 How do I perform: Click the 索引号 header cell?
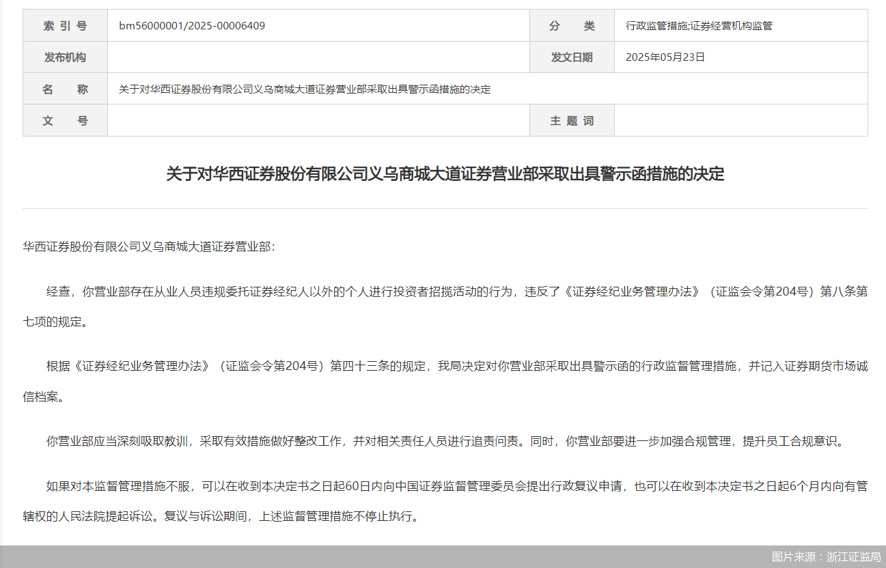pos(66,26)
